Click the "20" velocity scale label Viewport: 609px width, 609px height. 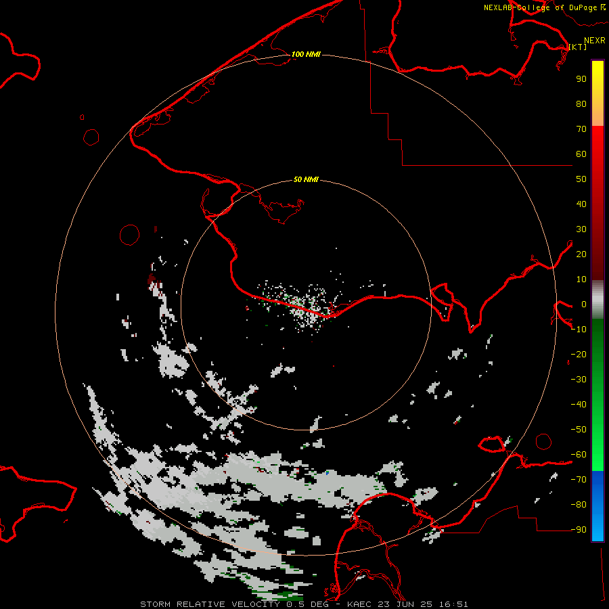[581, 254]
